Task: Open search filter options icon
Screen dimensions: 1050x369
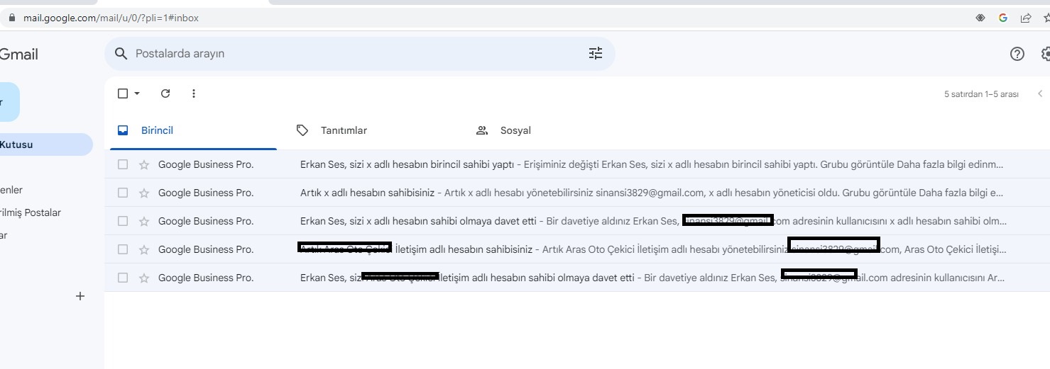Action: click(x=596, y=53)
